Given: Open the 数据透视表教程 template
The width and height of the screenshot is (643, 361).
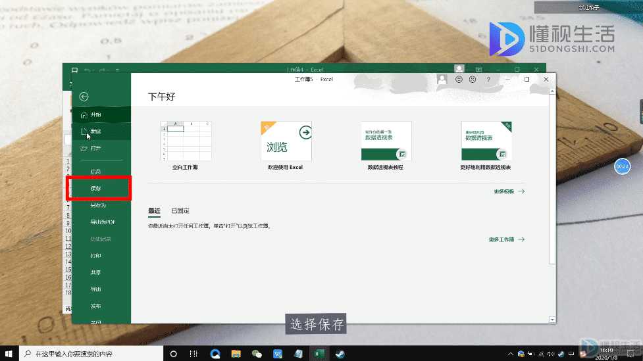Looking at the screenshot, I should tap(386, 141).
